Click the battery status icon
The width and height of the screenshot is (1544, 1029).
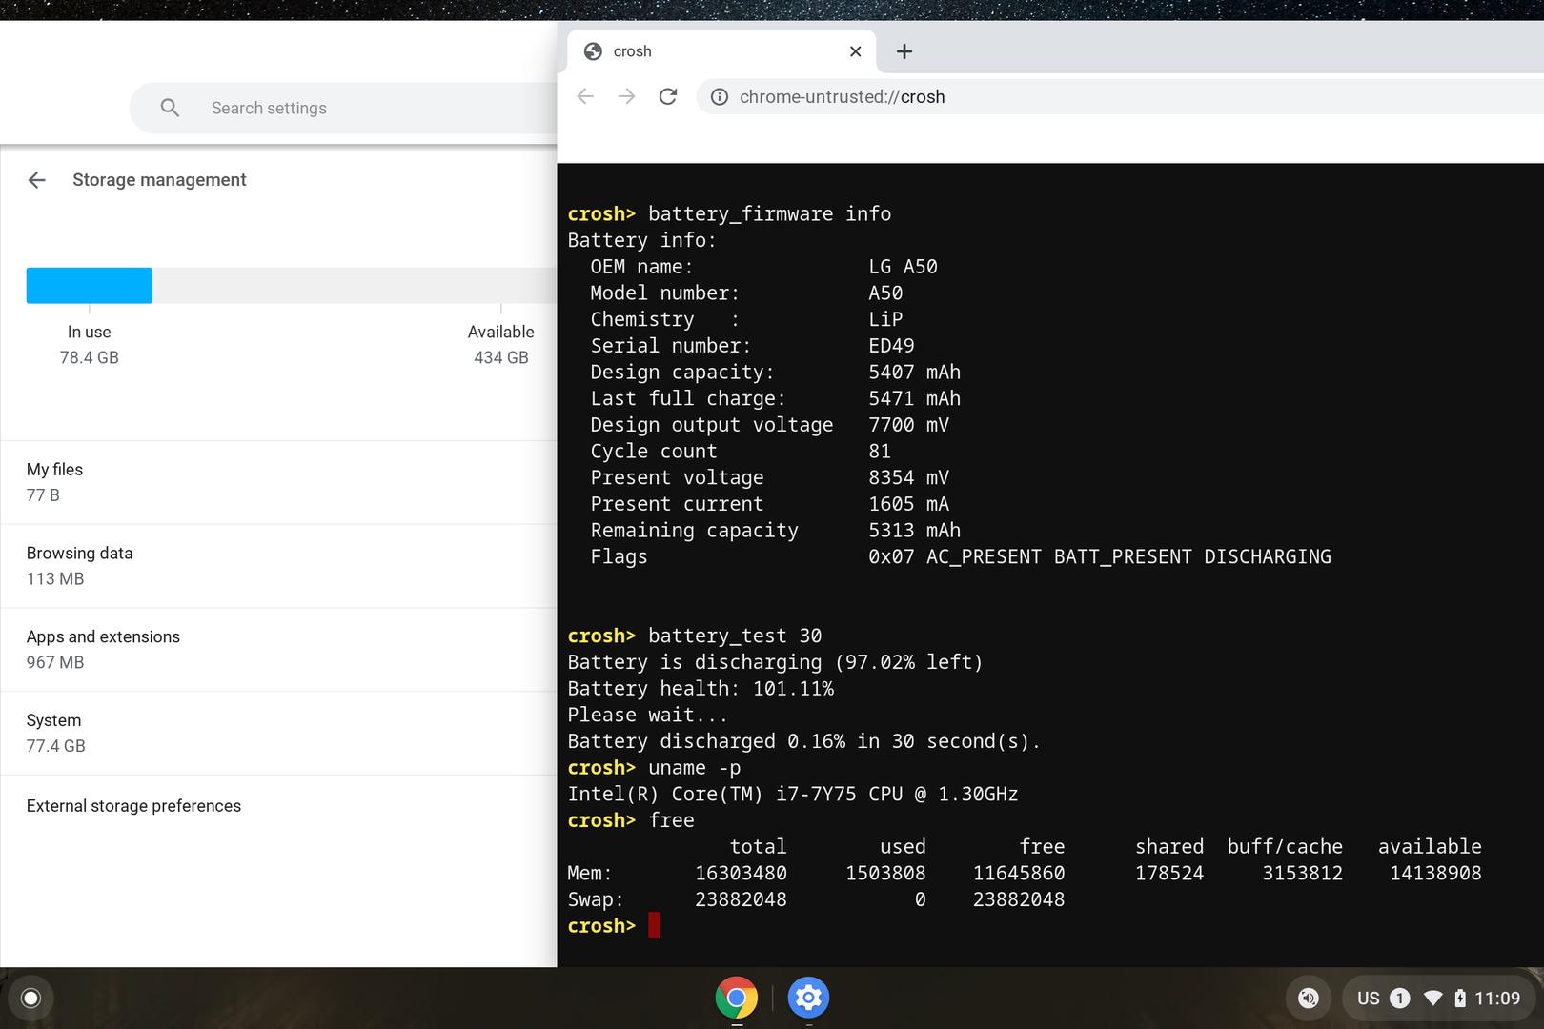point(1460,998)
